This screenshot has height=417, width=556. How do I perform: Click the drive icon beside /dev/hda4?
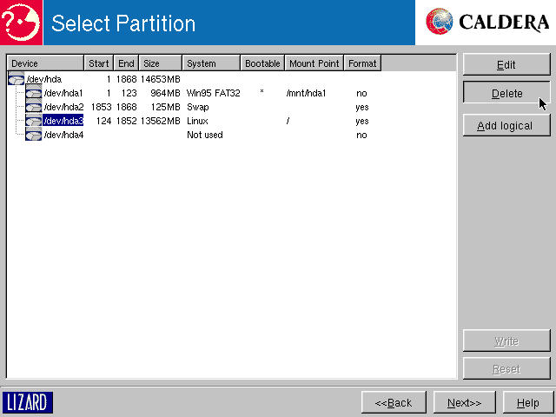(x=33, y=135)
